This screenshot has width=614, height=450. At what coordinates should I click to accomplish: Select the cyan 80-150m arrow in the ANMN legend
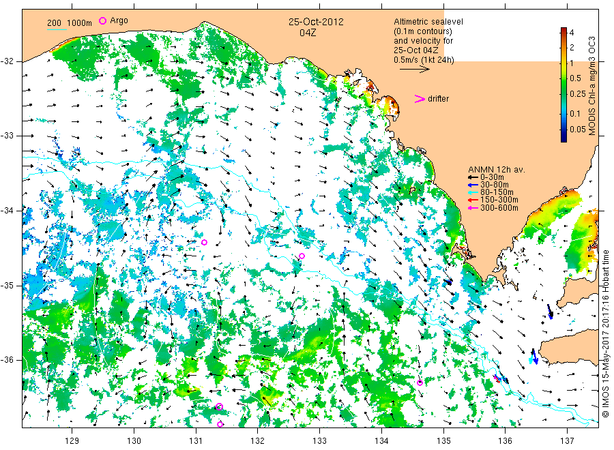[473, 192]
